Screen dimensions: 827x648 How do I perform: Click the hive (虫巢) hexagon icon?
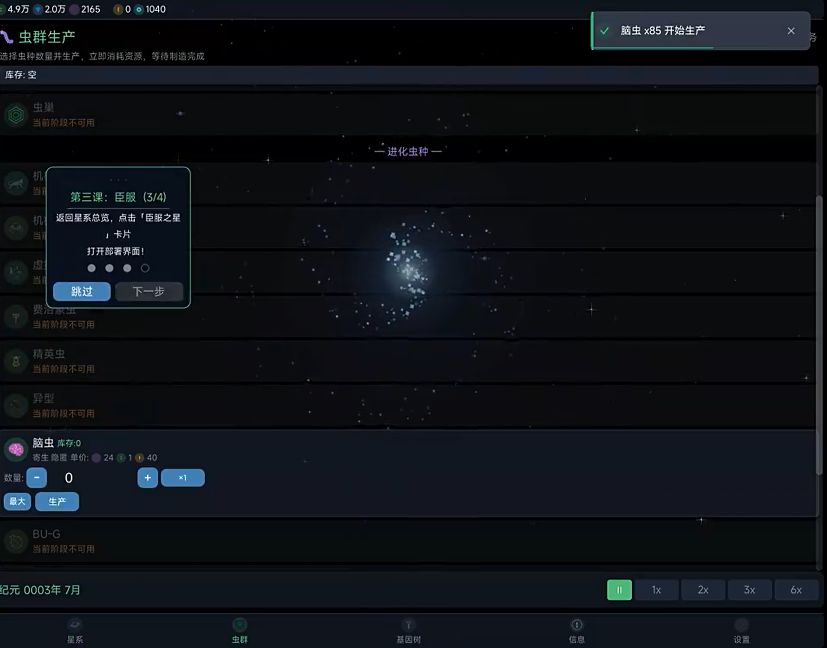[x=16, y=115]
